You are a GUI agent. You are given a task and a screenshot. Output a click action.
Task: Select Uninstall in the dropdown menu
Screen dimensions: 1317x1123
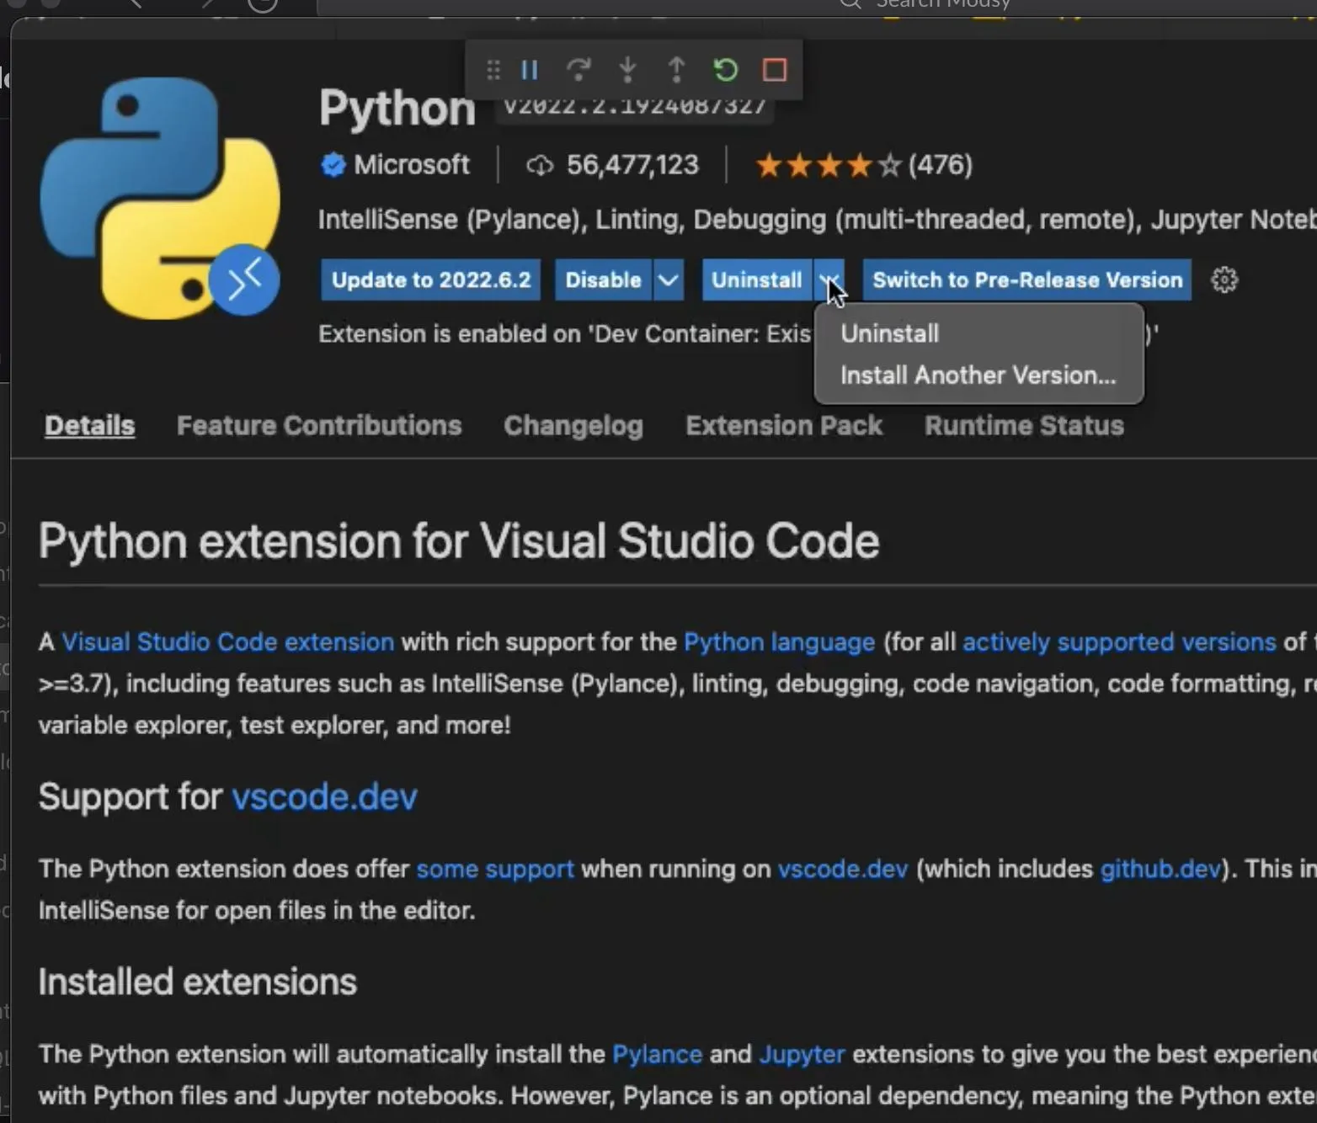[889, 333]
